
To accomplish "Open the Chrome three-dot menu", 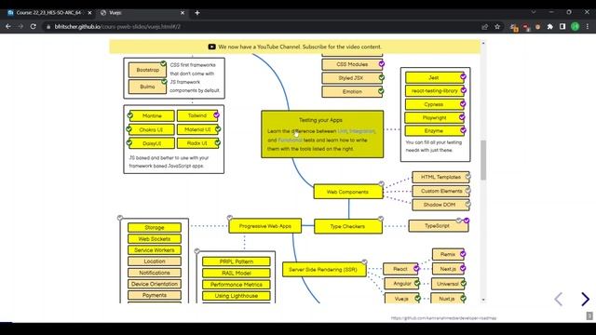I will (x=588, y=27).
